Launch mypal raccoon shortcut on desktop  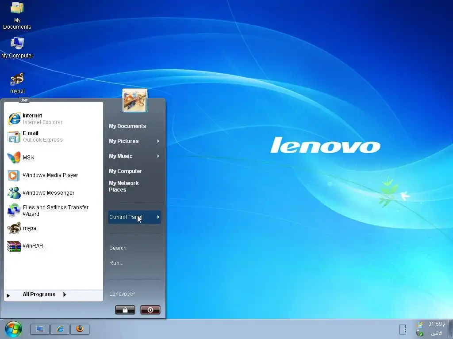pyautogui.click(x=17, y=79)
